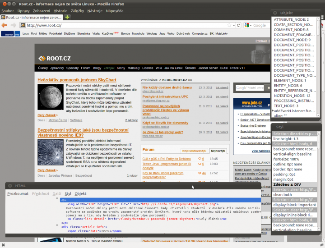
Task: Open the Nástroje menu
Action: (95, 11)
